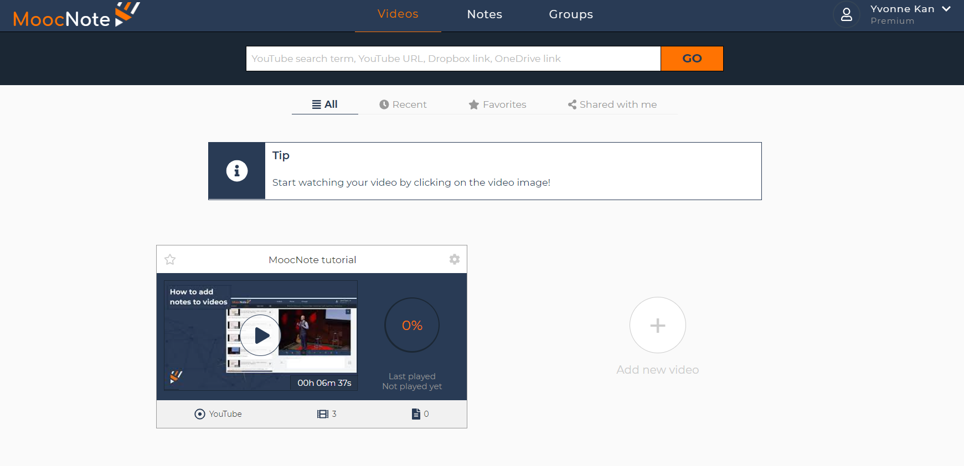Click the 00h 06m 37s duration label
Screen dimensions: 964x466
(x=324, y=383)
